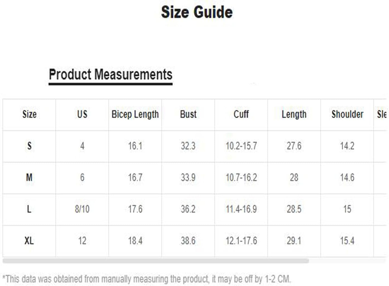Click the Shoulder column header
The height and width of the screenshot is (286, 389).
(x=347, y=114)
